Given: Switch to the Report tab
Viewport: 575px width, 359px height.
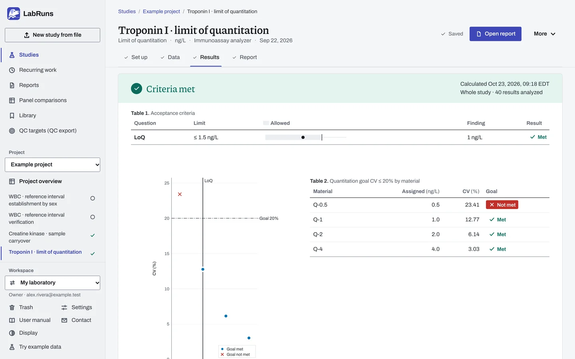Looking at the screenshot, I should pyautogui.click(x=244, y=57).
